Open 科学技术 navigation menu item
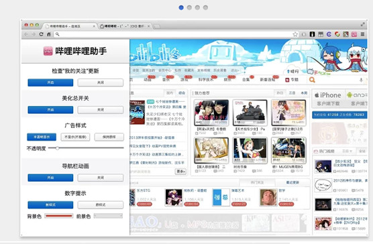This screenshot has height=244, width=373. (x=205, y=80)
